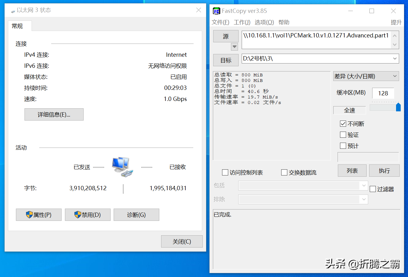Click the up arrow in the source path scrollbar
The image size is (408, 277).
pyautogui.click(x=395, y=36)
